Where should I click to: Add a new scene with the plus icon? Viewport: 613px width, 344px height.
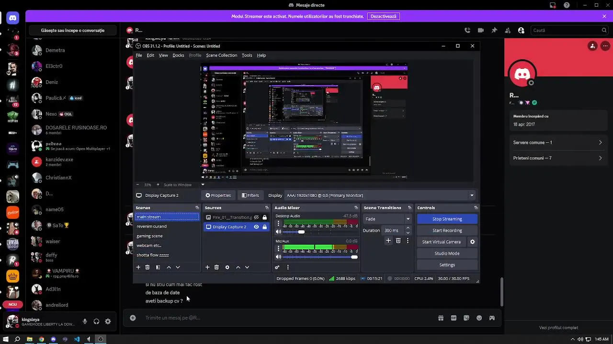click(138, 268)
